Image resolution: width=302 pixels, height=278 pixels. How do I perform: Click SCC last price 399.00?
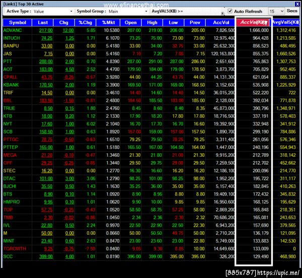click(46, 256)
